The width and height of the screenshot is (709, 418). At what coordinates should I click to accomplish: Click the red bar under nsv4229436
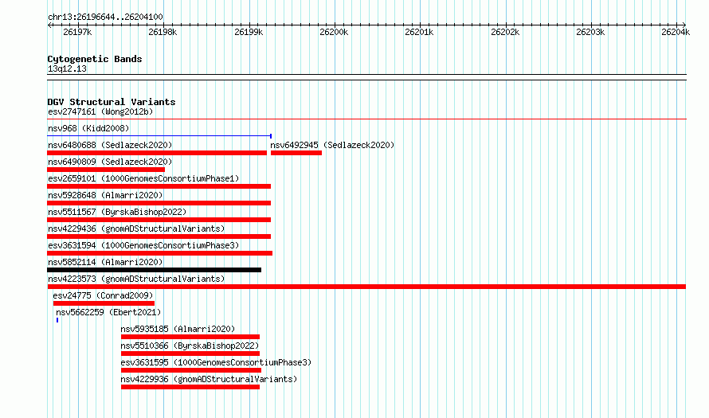tap(159, 236)
